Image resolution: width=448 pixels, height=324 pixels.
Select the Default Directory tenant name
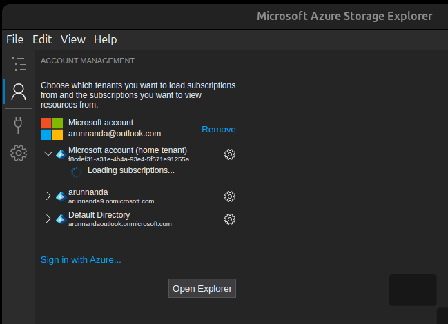[x=99, y=215]
